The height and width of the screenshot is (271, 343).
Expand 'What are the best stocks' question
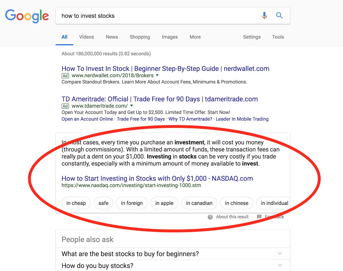[x=280, y=254]
